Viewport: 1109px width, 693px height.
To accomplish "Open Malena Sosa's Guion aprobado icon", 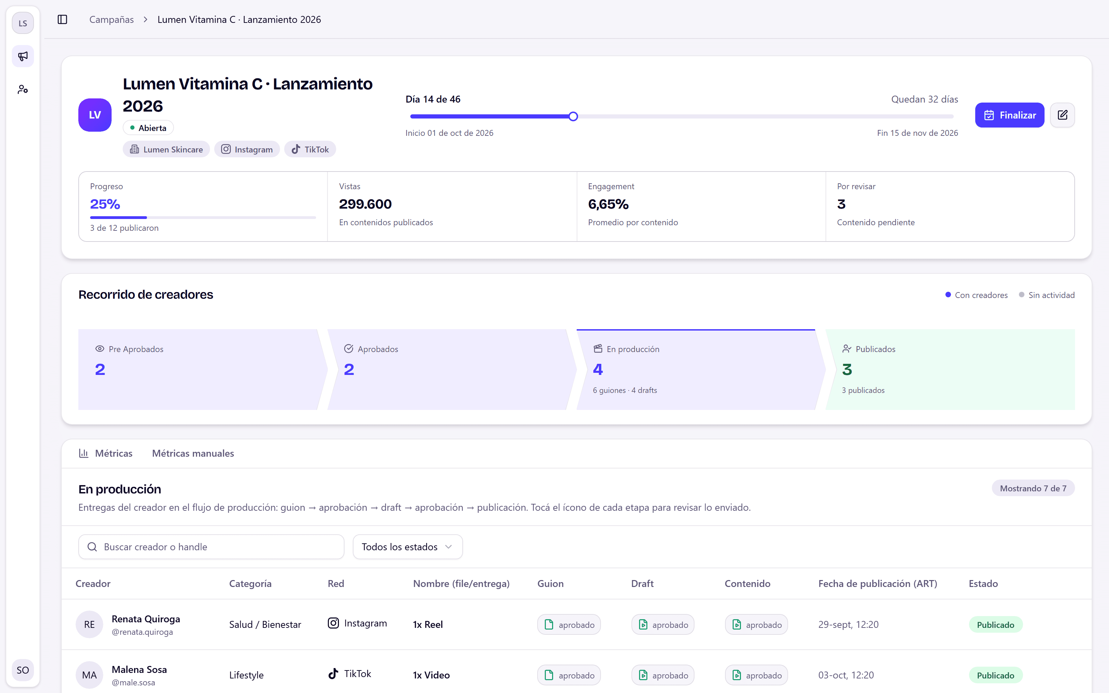I will (x=569, y=675).
